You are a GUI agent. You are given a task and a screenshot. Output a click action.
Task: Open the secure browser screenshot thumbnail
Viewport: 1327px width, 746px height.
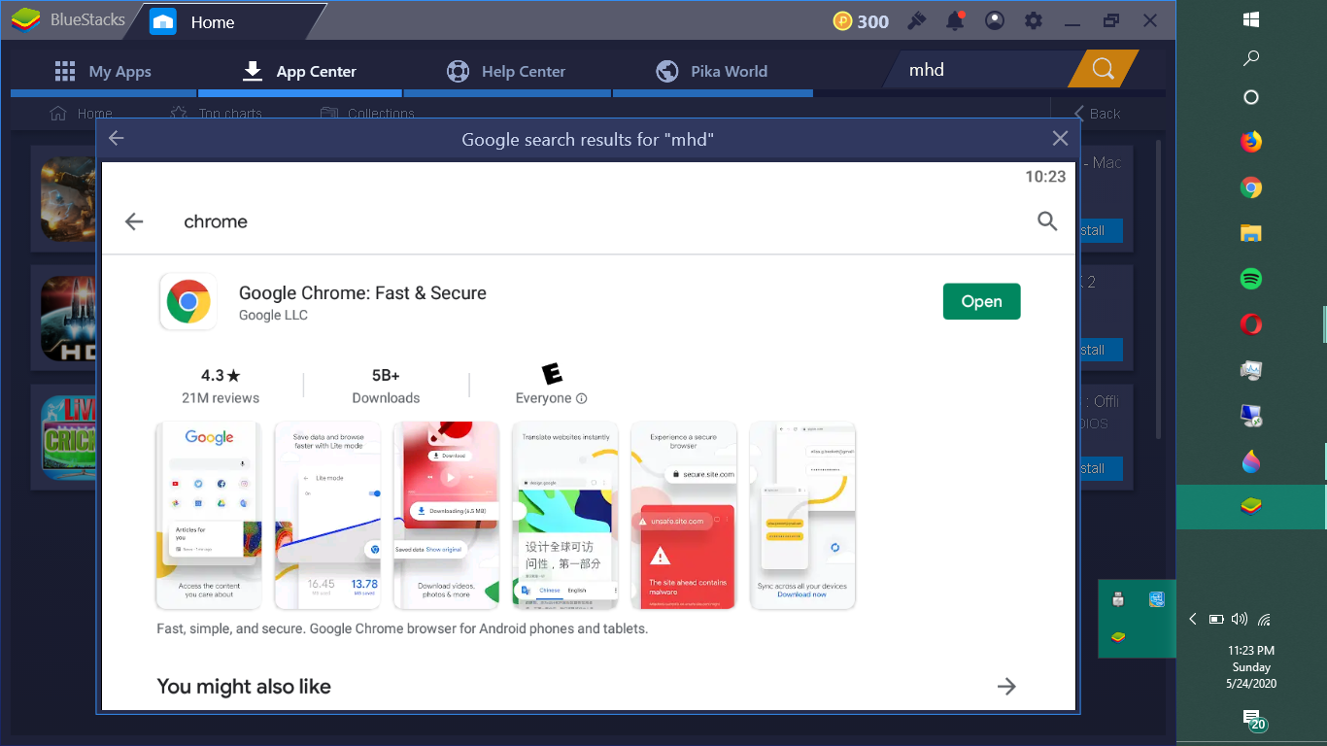click(x=683, y=515)
